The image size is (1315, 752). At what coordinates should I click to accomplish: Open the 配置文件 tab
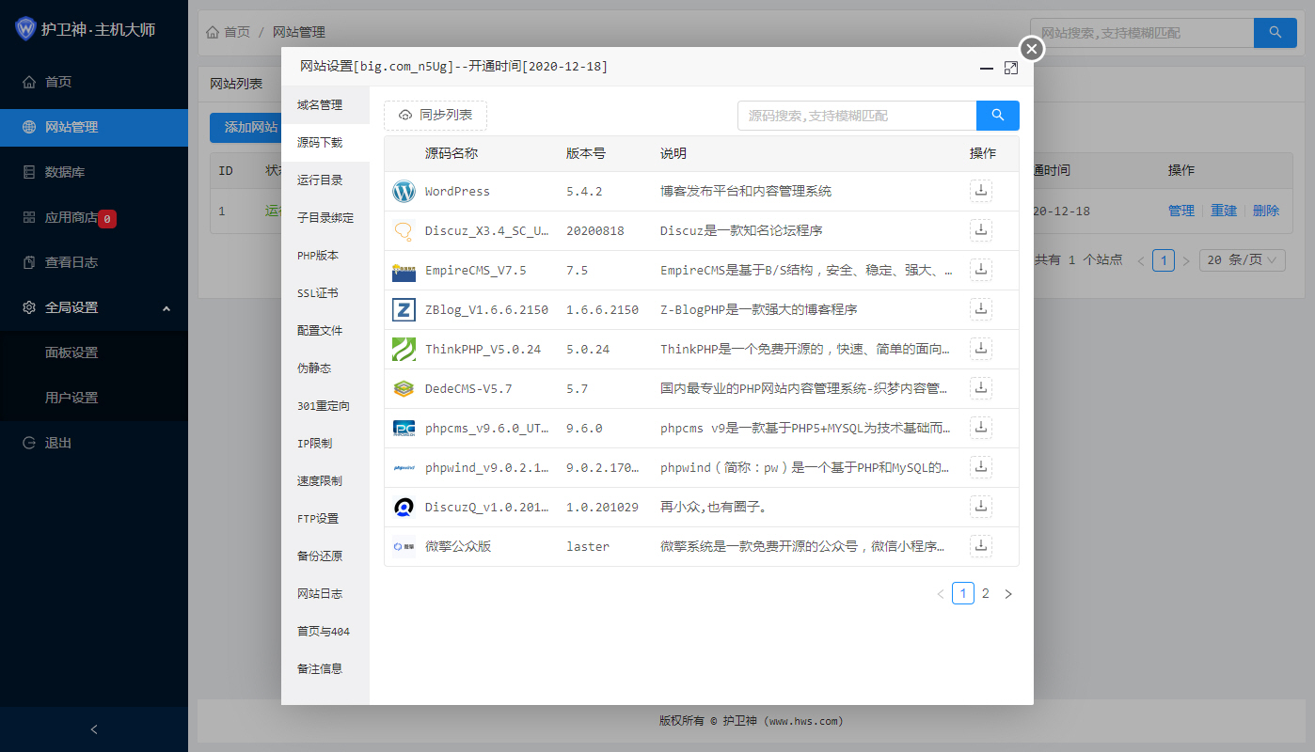(x=325, y=331)
